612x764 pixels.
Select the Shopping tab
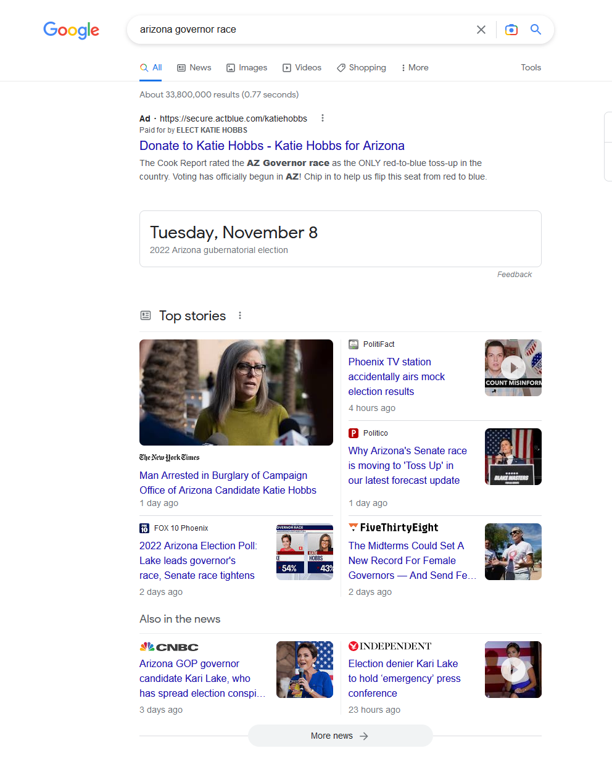pyautogui.click(x=362, y=68)
